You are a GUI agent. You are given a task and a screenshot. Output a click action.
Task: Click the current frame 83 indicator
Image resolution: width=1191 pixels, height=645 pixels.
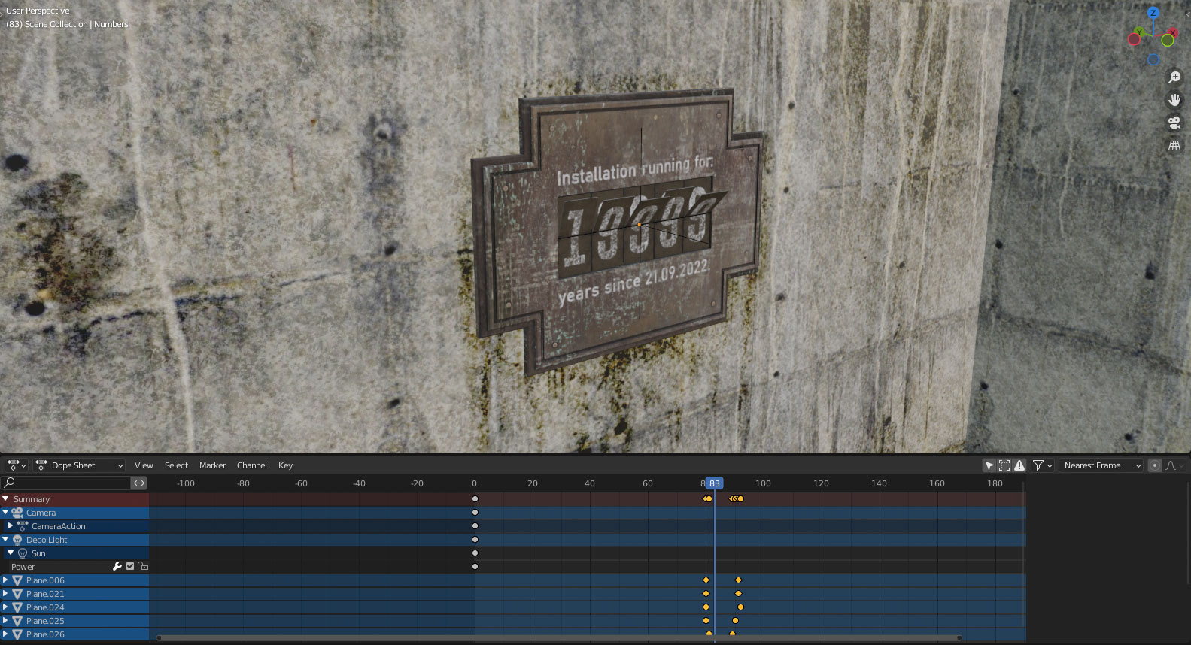(x=715, y=483)
